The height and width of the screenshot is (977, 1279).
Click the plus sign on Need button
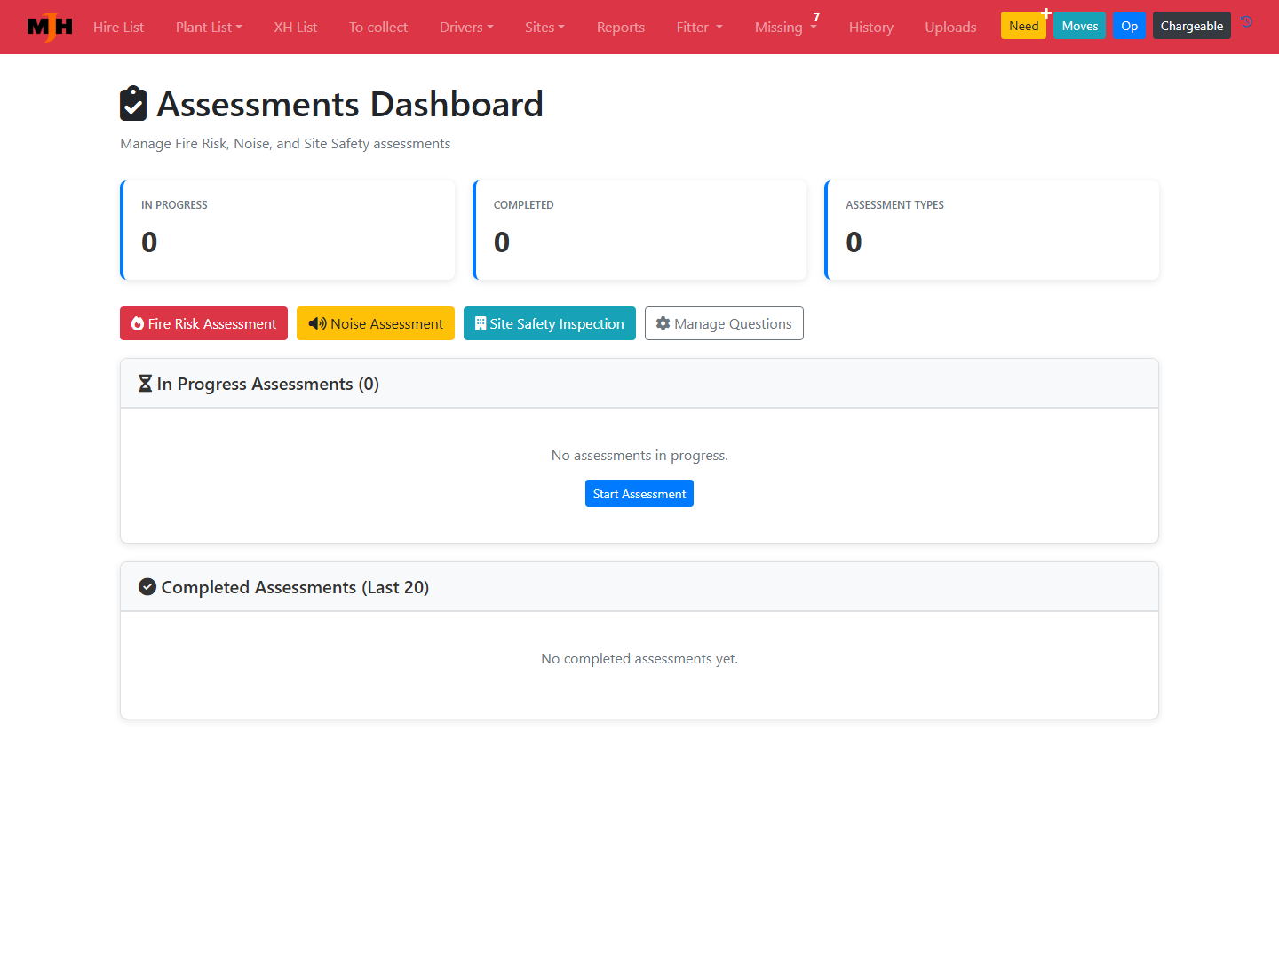pyautogui.click(x=1046, y=13)
